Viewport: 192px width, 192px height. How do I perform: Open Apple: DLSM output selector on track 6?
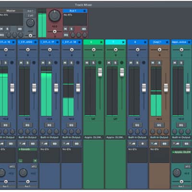point(94,137)
